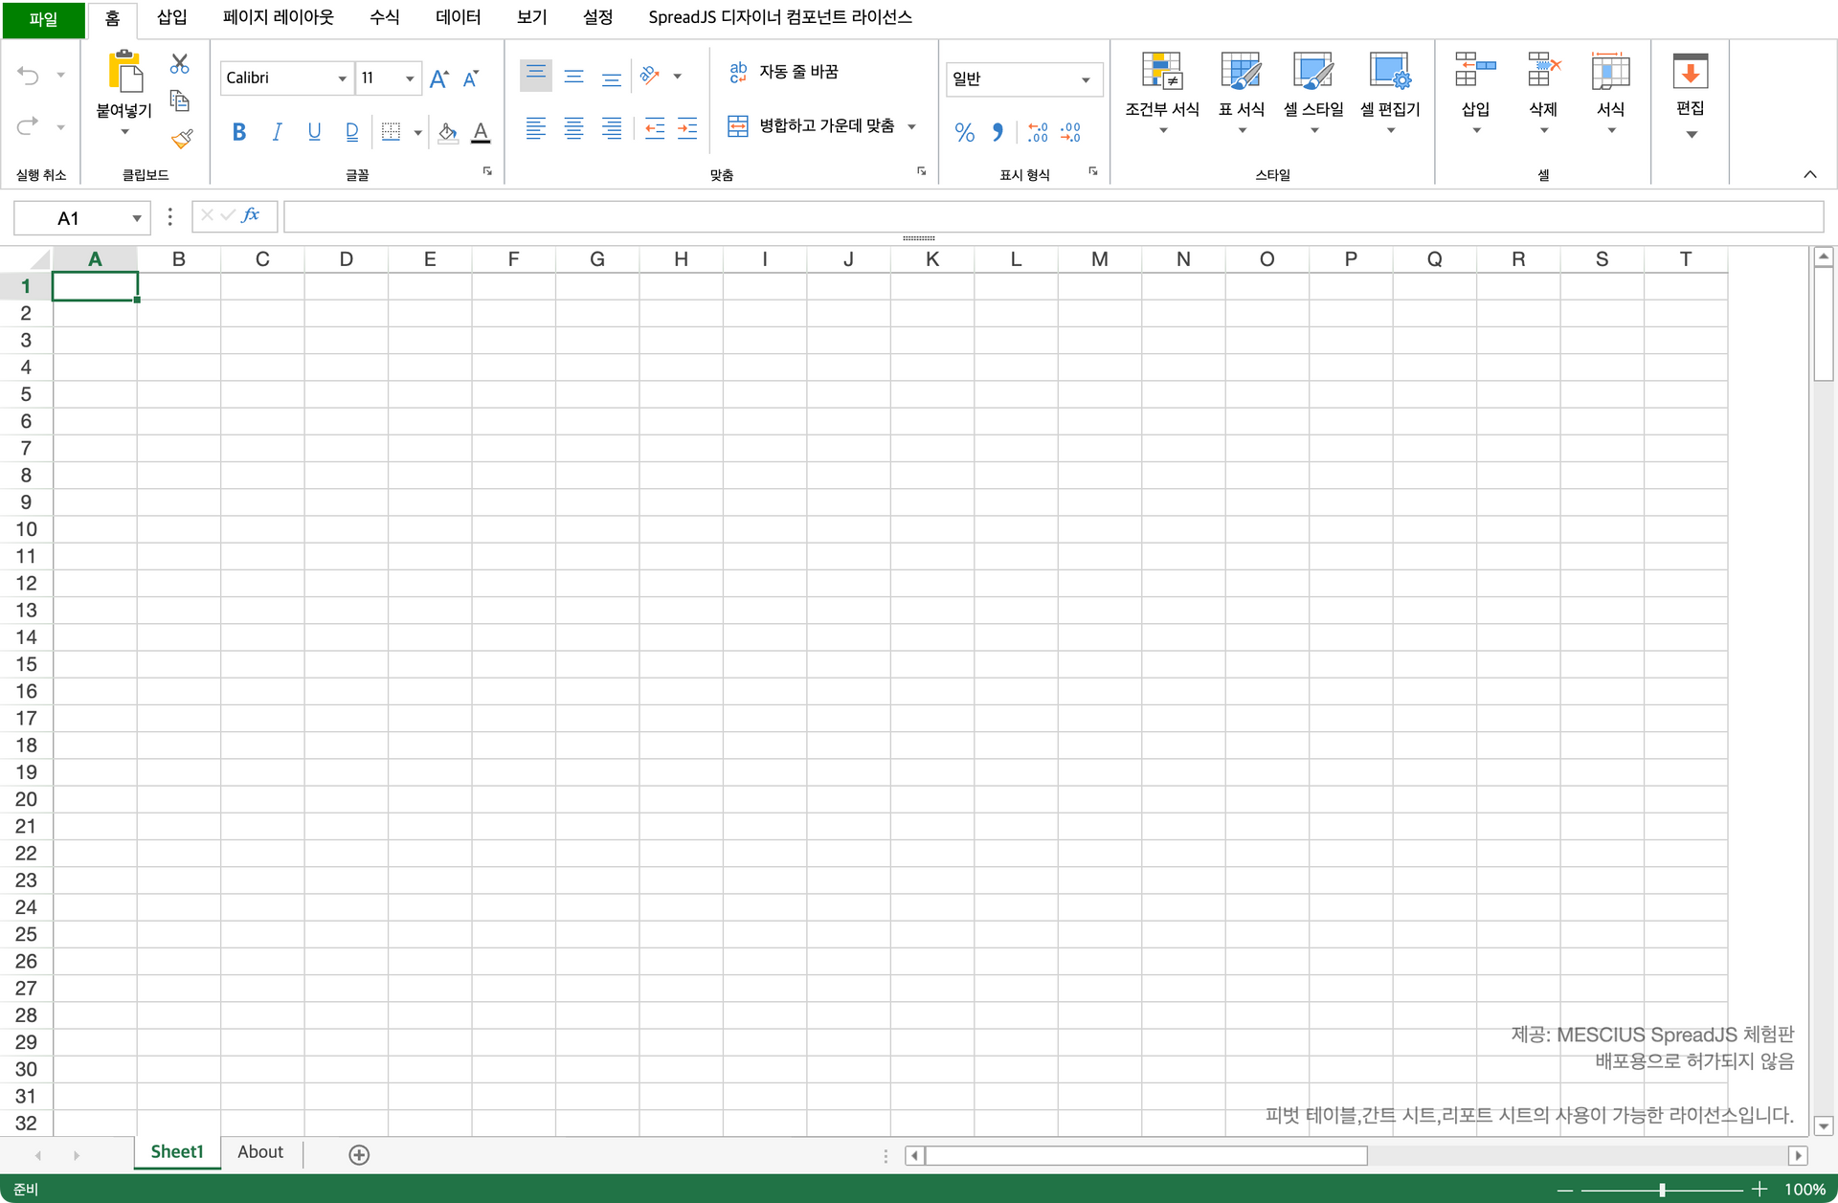The image size is (1838, 1203).
Task: Toggle middle vertical alignment
Action: tap(573, 76)
